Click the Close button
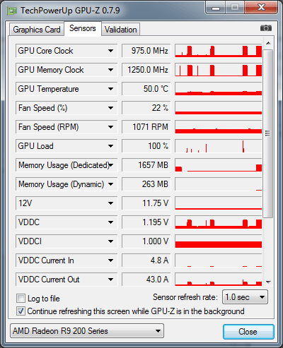 click(x=248, y=332)
